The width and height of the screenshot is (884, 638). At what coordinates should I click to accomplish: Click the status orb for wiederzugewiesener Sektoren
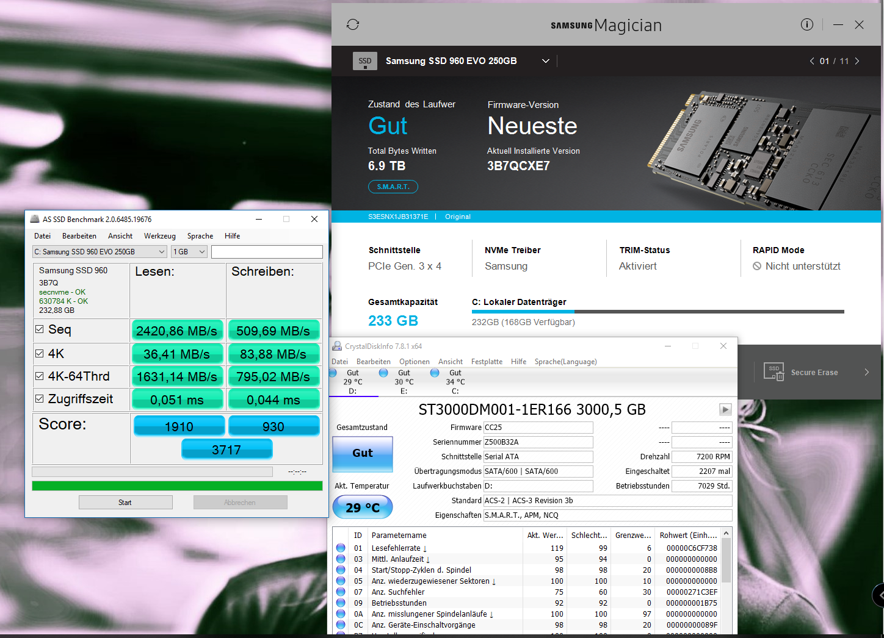pyautogui.click(x=341, y=581)
